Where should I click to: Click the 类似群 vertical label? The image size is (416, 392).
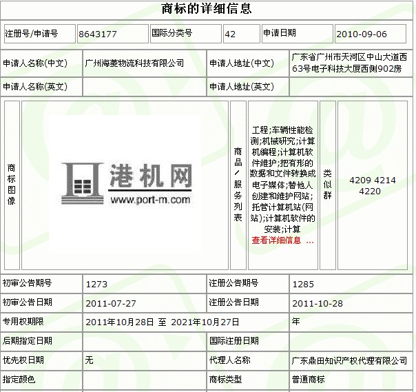(x=327, y=185)
